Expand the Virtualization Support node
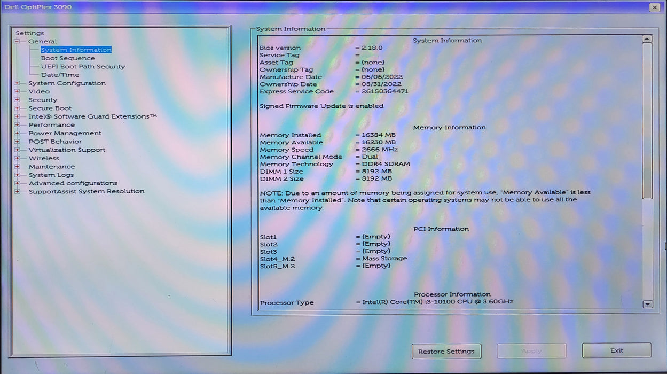 17,150
